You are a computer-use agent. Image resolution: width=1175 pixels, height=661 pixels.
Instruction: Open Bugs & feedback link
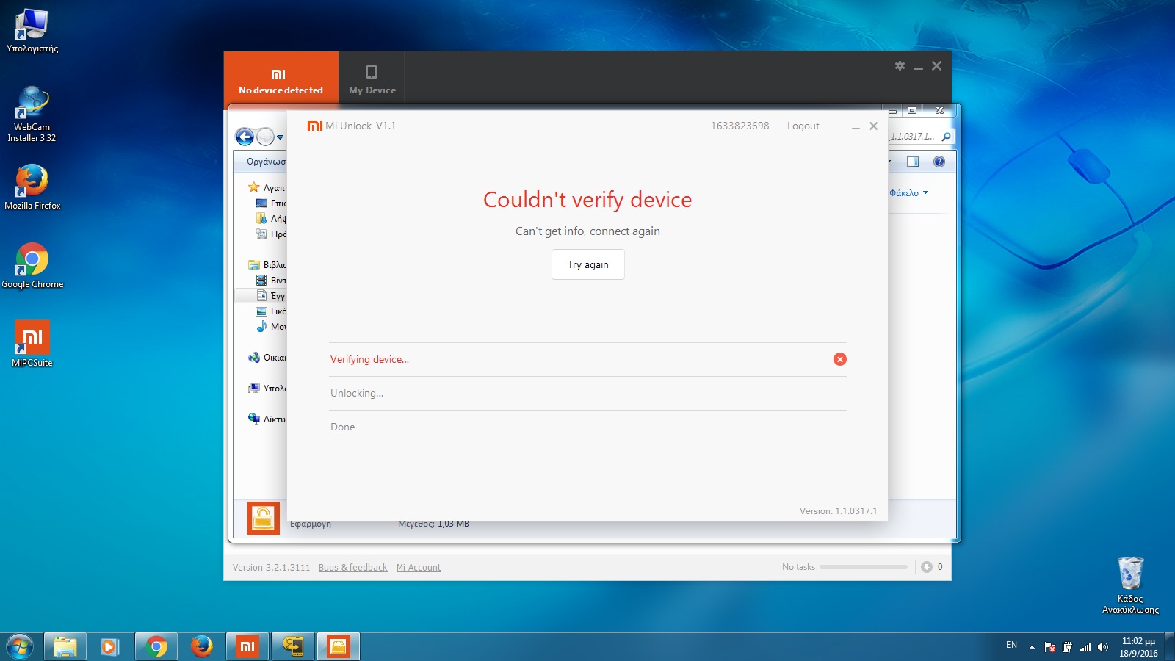[x=352, y=568]
